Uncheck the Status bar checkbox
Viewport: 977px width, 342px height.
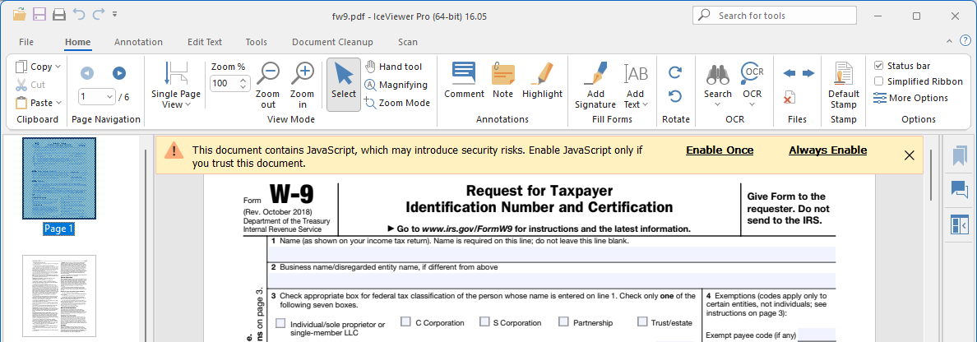point(878,66)
